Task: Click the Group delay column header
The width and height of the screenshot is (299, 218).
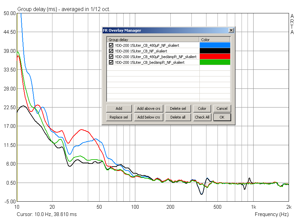Action: [x=153, y=40]
